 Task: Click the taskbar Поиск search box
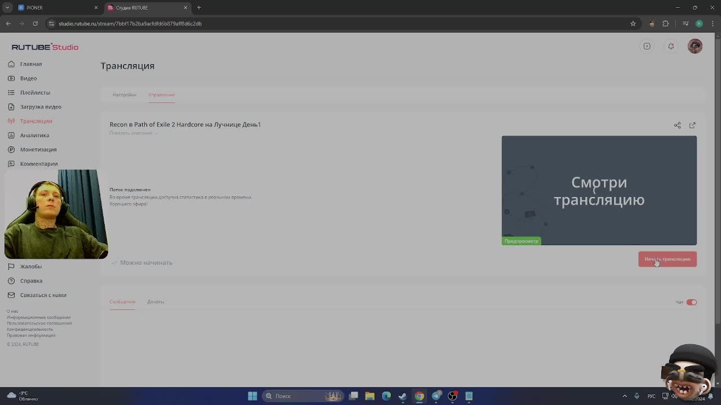click(304, 396)
